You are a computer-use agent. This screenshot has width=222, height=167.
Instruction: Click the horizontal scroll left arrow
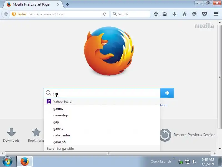click(2, 153)
